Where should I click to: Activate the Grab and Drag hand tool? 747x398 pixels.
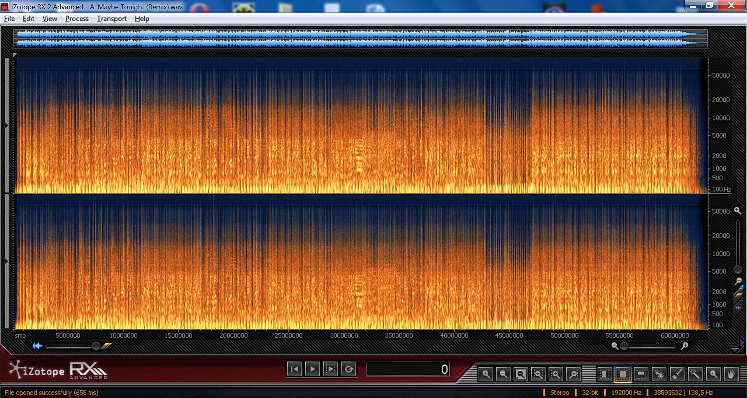(731, 374)
